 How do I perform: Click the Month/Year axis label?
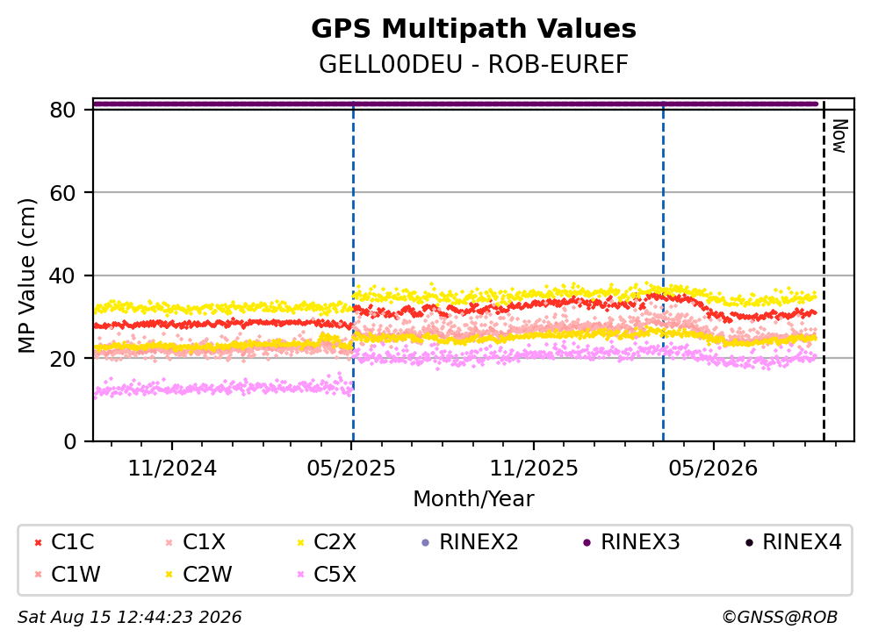pos(473,499)
